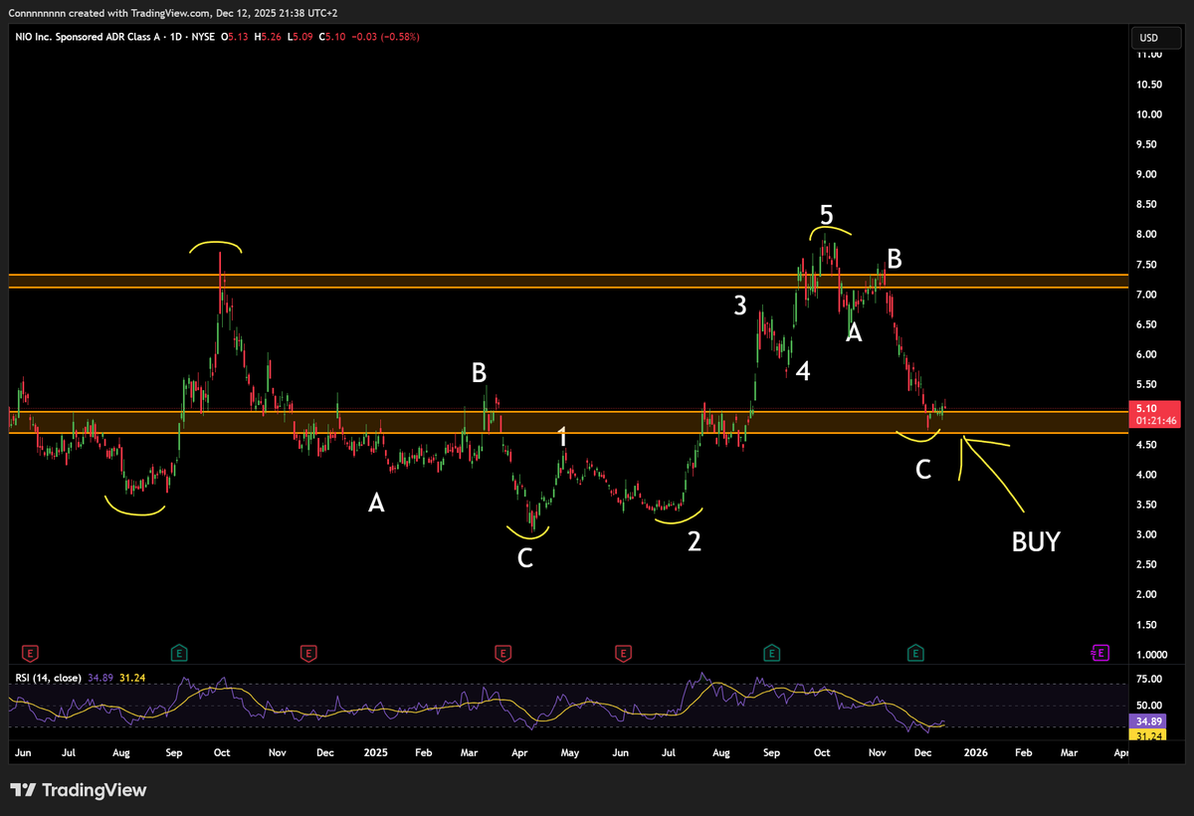This screenshot has height=816, width=1194.
Task: Click the green earnings marker at late November 2025
Action: tap(914, 653)
